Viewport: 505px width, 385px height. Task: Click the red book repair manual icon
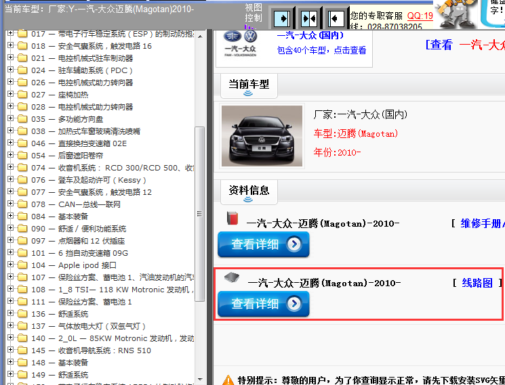click(x=233, y=218)
